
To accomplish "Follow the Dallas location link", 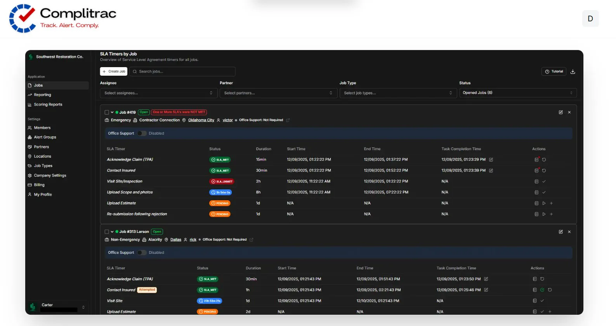I will click(176, 239).
